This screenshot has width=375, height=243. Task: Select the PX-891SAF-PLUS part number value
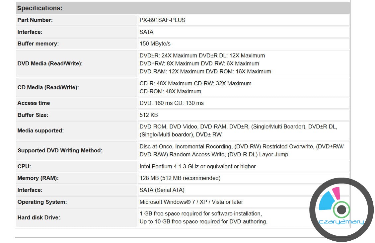click(x=163, y=20)
